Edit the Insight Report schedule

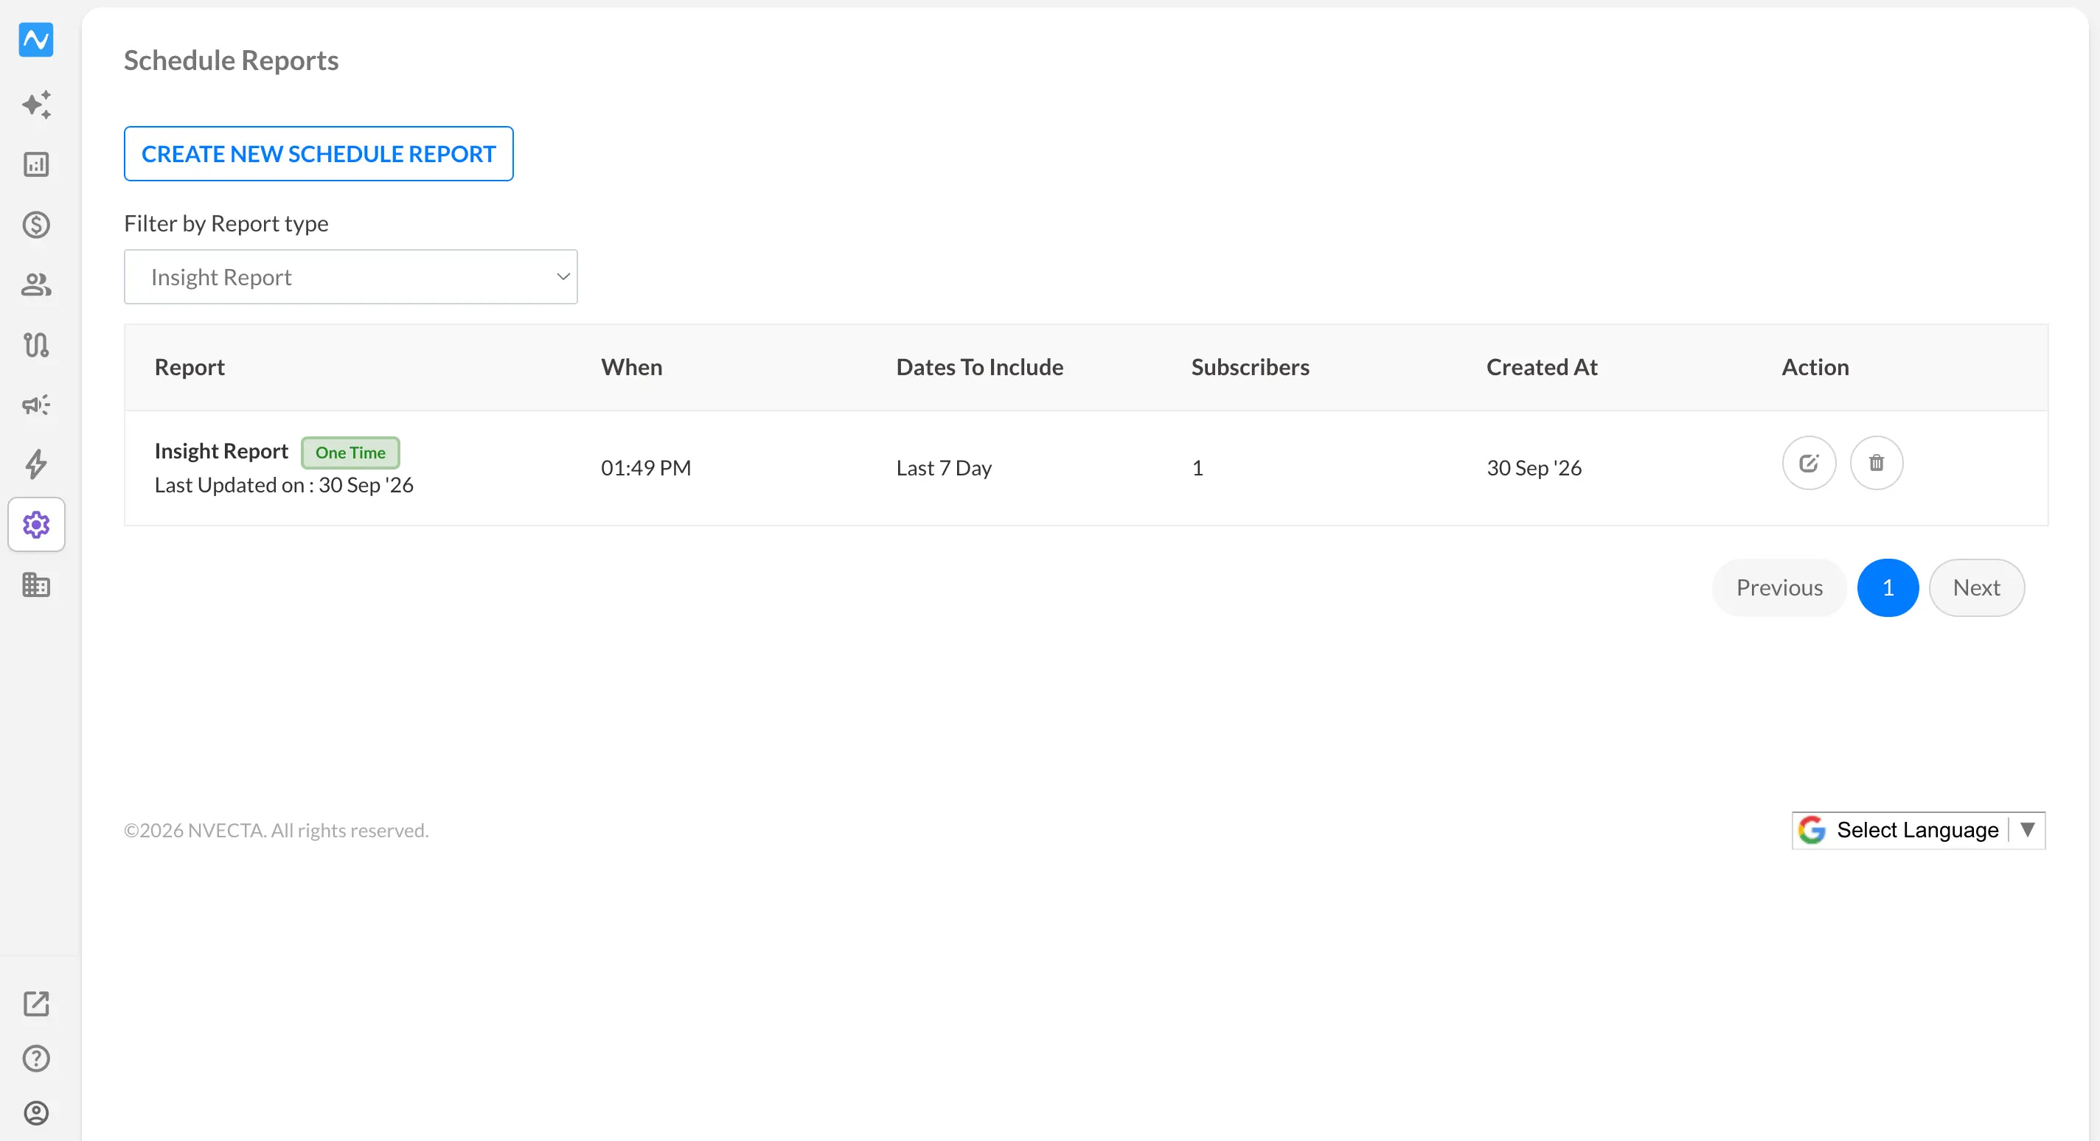(x=1809, y=463)
